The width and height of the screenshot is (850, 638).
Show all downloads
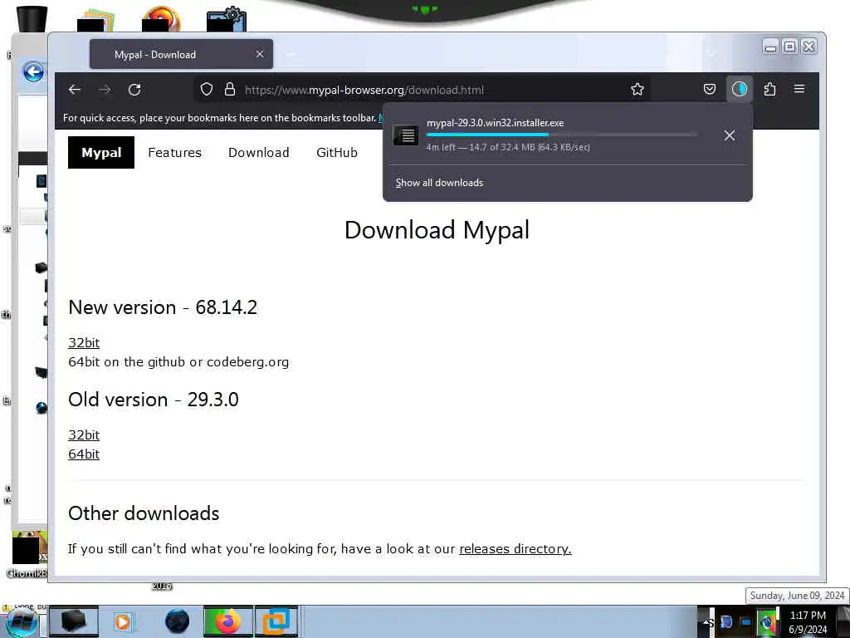[439, 183]
